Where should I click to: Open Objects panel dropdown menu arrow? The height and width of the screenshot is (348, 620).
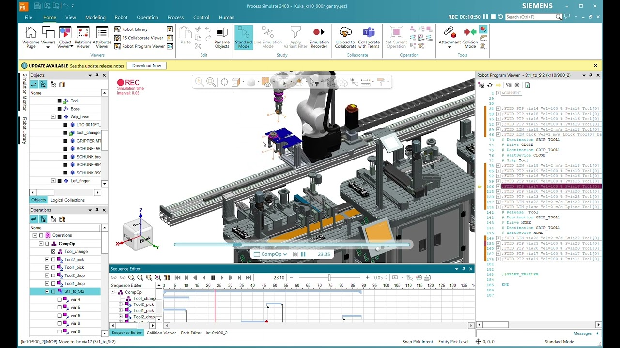point(90,75)
